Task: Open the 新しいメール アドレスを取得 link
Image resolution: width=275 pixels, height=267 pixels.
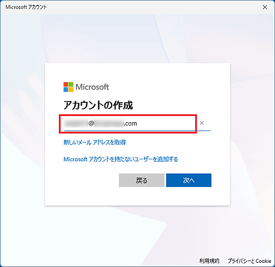Action: tap(95, 143)
